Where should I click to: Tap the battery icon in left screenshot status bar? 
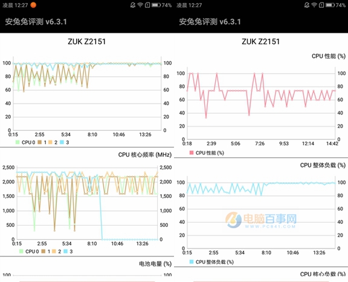[156, 5]
